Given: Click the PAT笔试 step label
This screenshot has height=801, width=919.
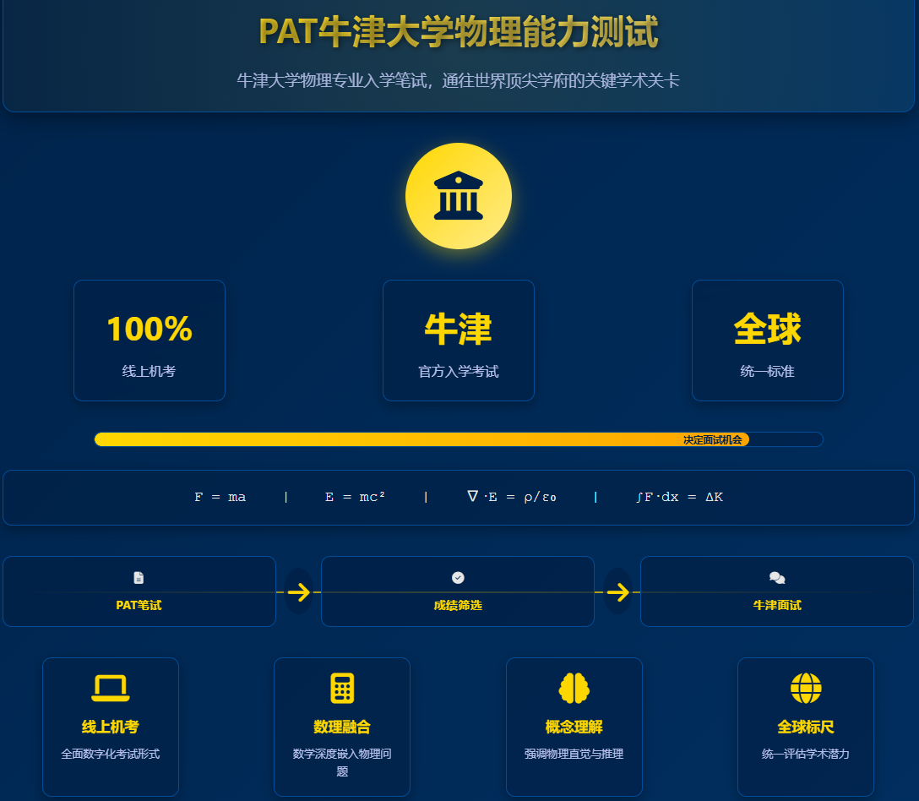Looking at the screenshot, I should point(139,606).
